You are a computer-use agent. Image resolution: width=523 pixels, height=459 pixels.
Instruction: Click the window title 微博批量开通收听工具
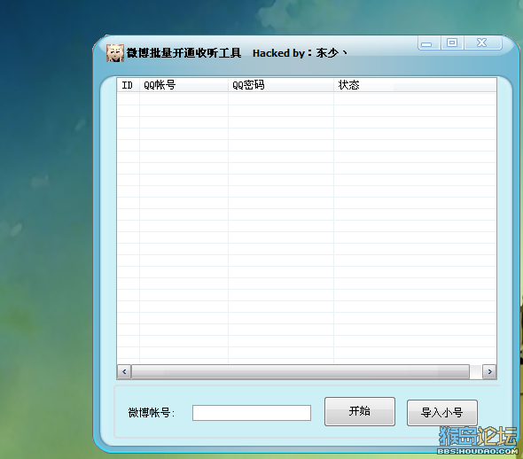coord(183,52)
